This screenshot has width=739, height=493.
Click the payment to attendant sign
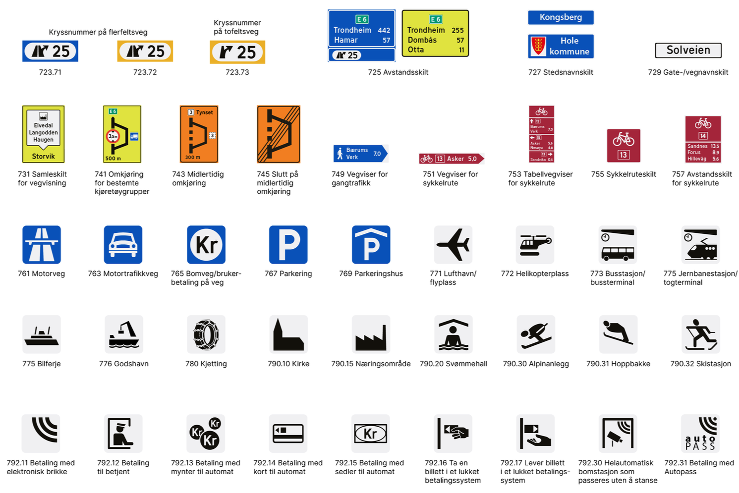123,434
